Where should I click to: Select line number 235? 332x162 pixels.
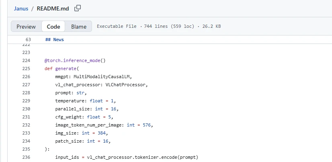[x=26, y=149]
